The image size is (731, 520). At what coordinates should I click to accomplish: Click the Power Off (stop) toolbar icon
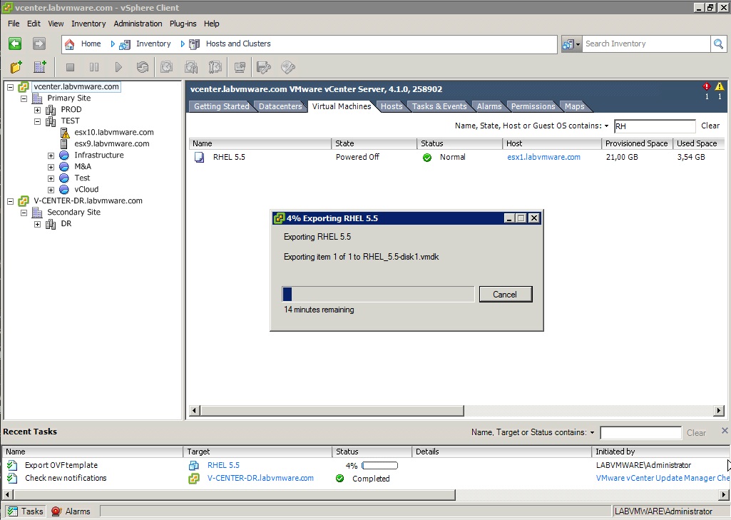[x=71, y=67]
